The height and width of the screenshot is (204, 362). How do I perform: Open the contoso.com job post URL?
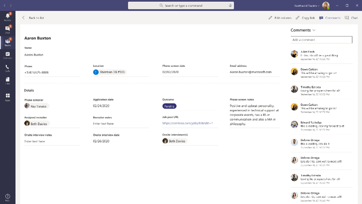pyautogui.click(x=187, y=123)
